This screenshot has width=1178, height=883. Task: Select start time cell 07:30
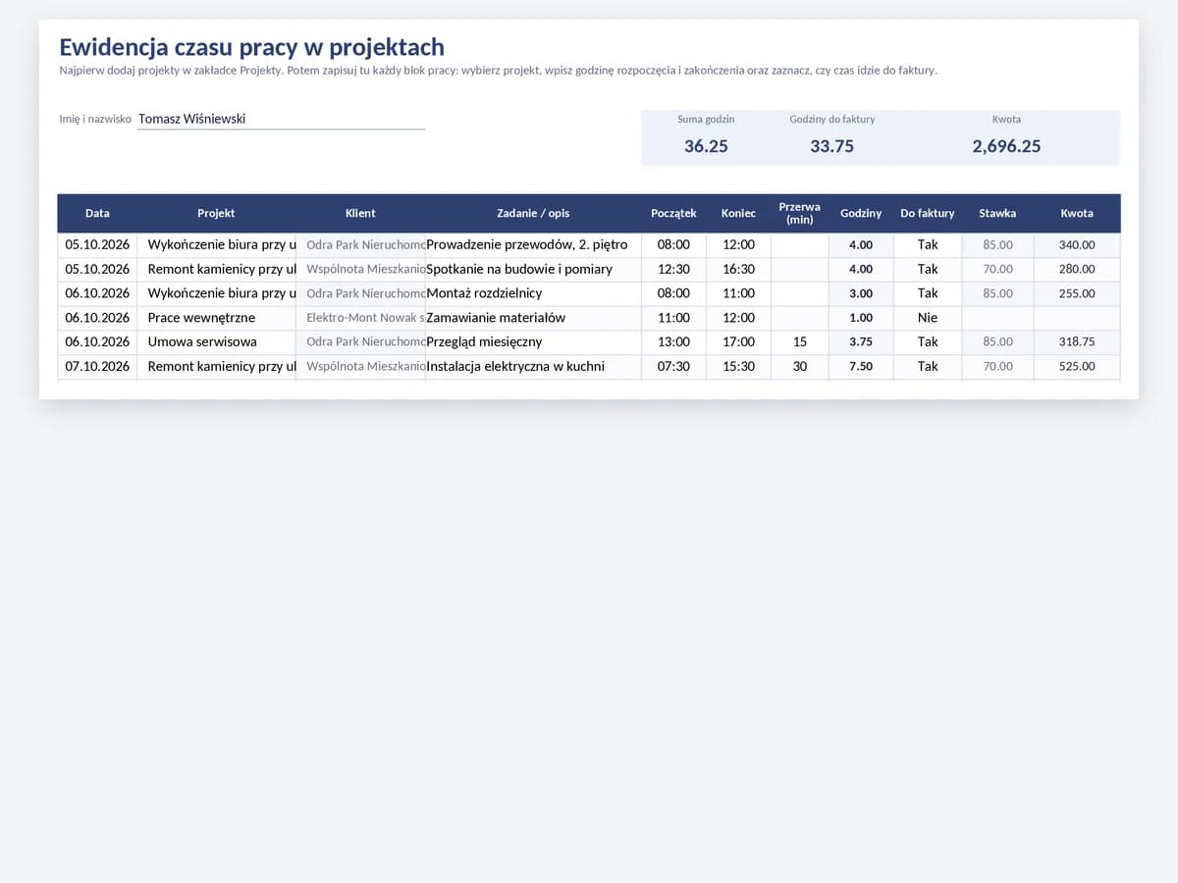(673, 367)
